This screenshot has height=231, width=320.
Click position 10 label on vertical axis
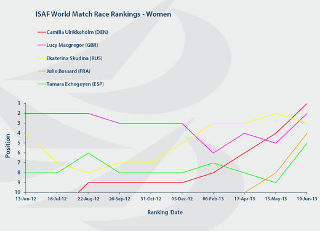coord(18,192)
